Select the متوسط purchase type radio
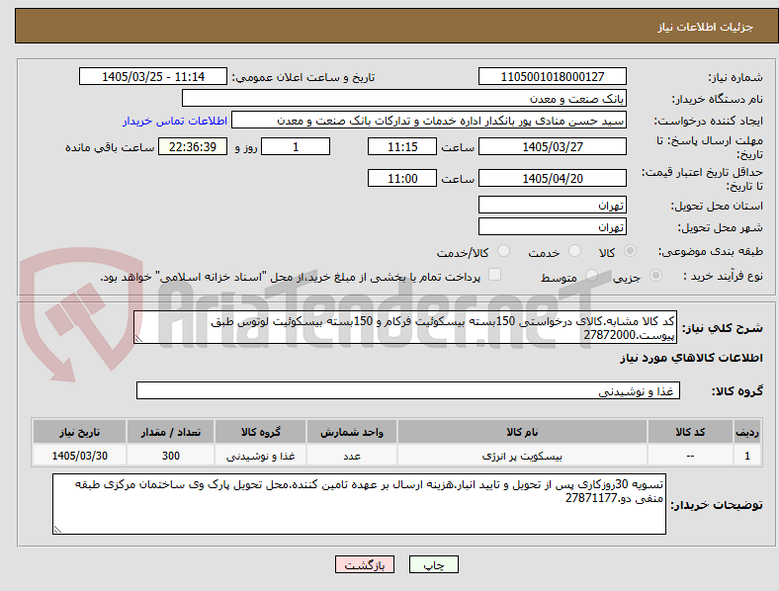The width and height of the screenshot is (779, 591). 591,276
